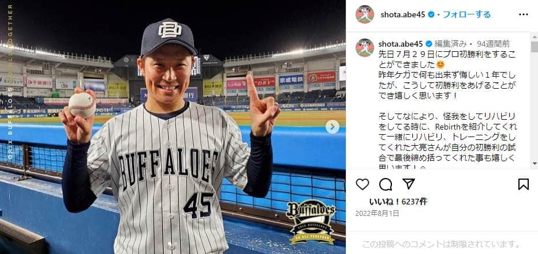Open the three-dot more options menu
Image resolution: width=538 pixels, height=254 pixels.
tap(524, 14)
